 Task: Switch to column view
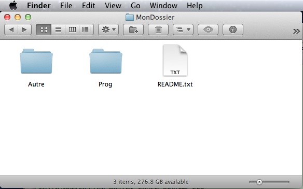[72, 30]
